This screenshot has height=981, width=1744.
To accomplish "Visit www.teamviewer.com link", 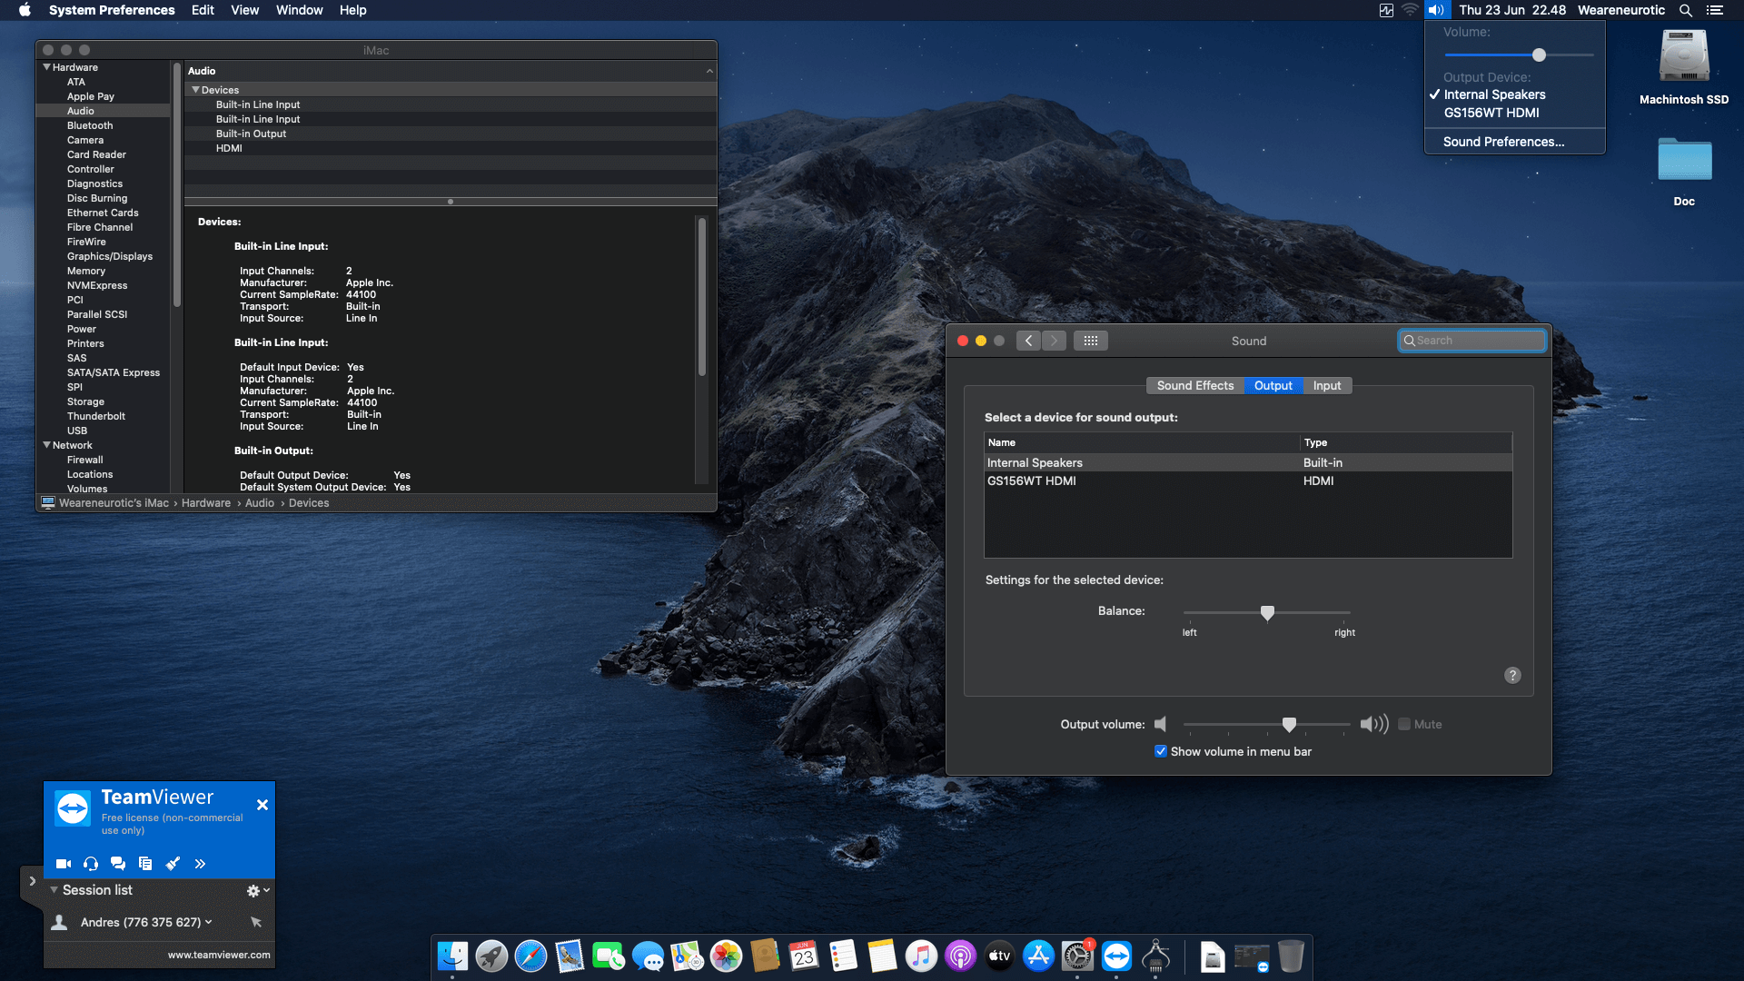I will coord(219,955).
